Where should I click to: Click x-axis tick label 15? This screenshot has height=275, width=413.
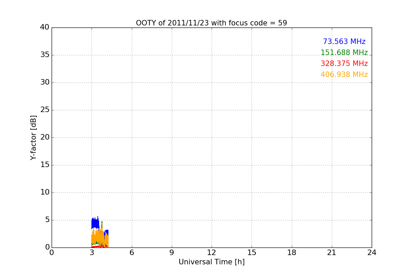tap(252, 252)
